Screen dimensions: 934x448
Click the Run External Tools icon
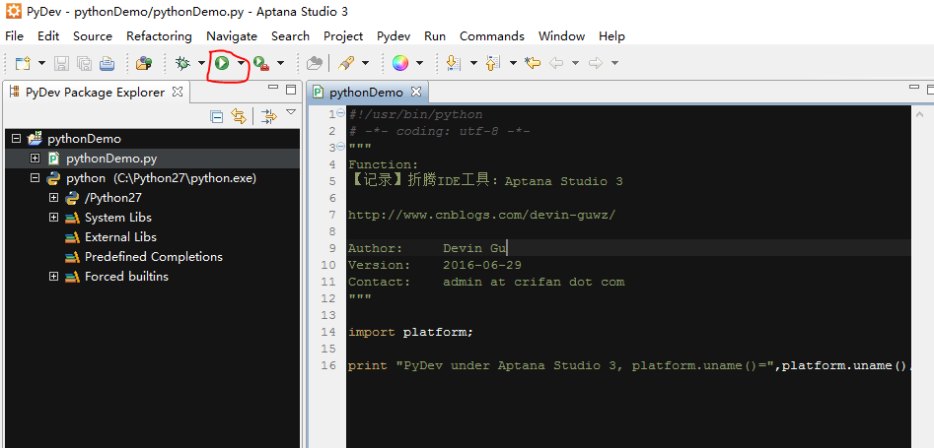pos(261,63)
